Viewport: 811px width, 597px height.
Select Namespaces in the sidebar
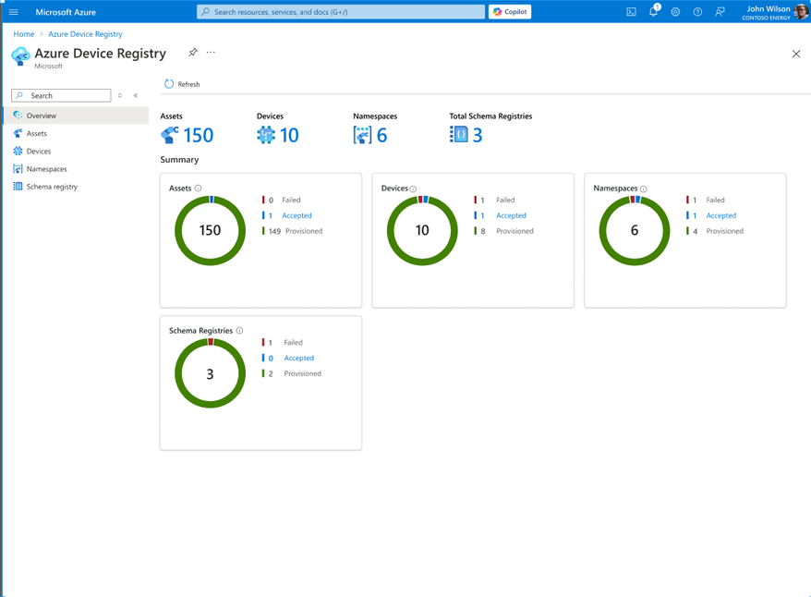coord(76,168)
